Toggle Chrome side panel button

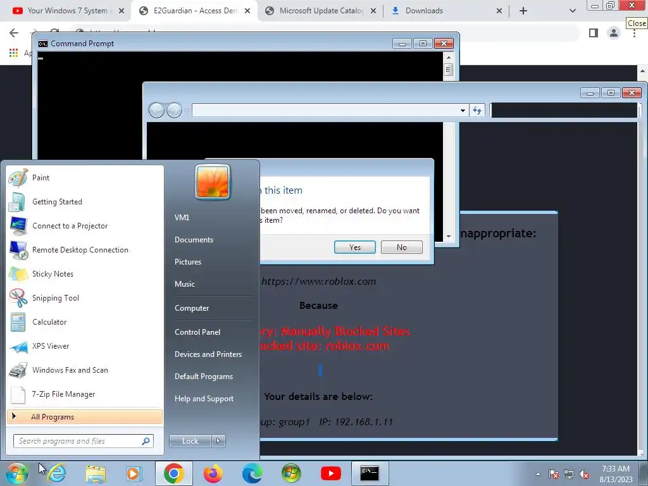pos(594,33)
